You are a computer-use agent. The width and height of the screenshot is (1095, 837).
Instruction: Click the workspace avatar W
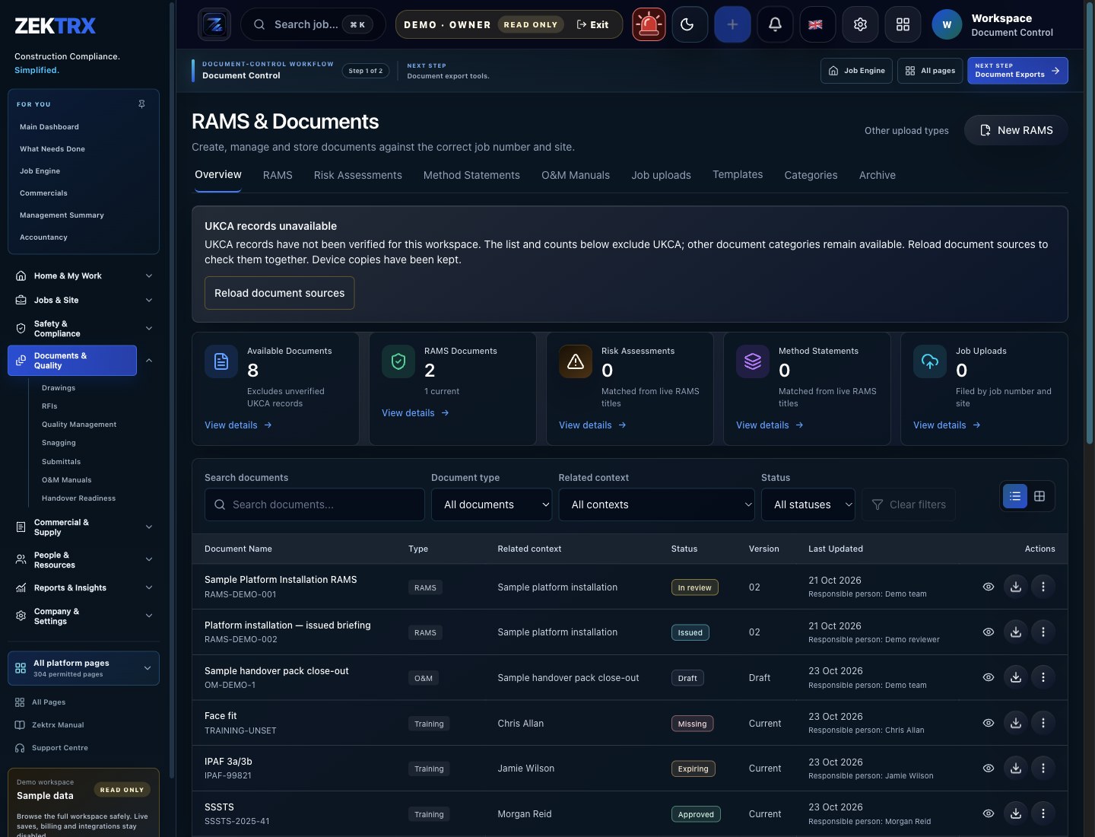[x=947, y=24]
